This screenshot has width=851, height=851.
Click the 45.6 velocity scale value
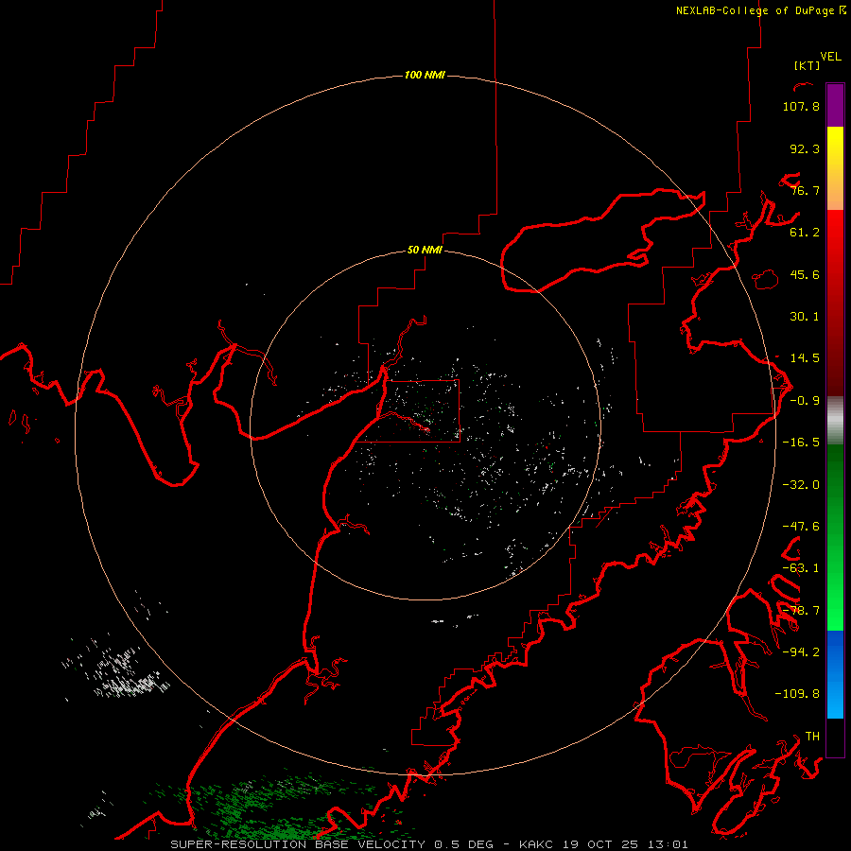tap(805, 274)
